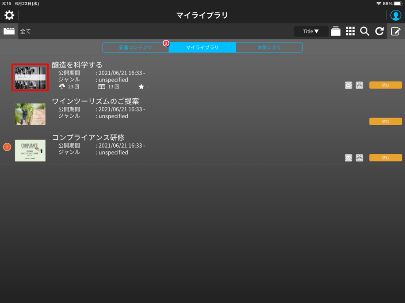
Task: Switch to stacked bookshelf view
Action: pos(336,31)
